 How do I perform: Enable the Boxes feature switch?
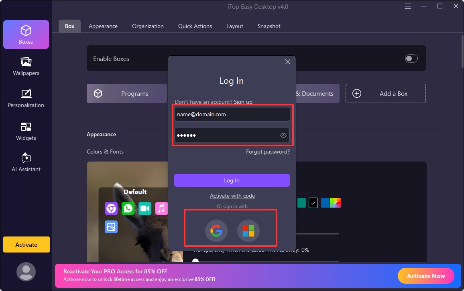[411, 59]
